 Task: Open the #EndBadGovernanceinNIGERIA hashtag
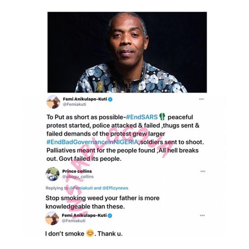tap(92, 142)
